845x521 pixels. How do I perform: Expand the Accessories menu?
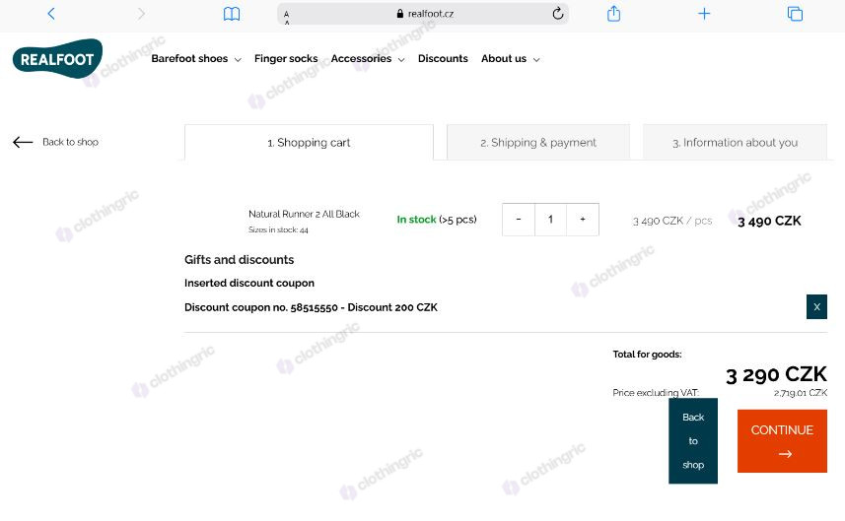368,59
